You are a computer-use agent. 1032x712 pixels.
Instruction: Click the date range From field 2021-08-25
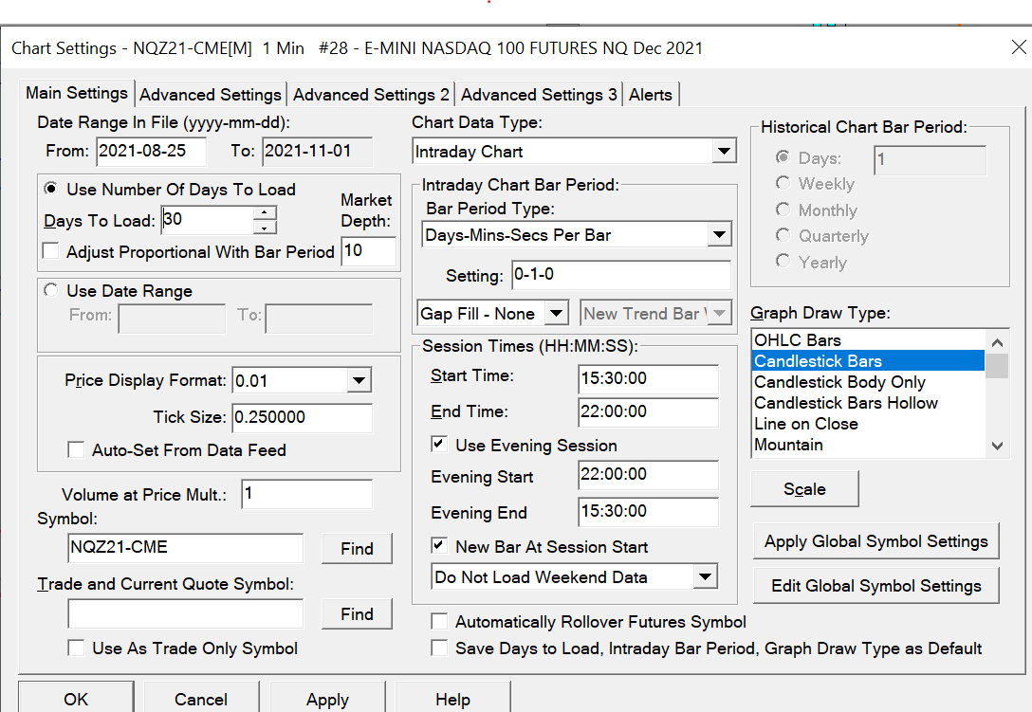coord(151,152)
